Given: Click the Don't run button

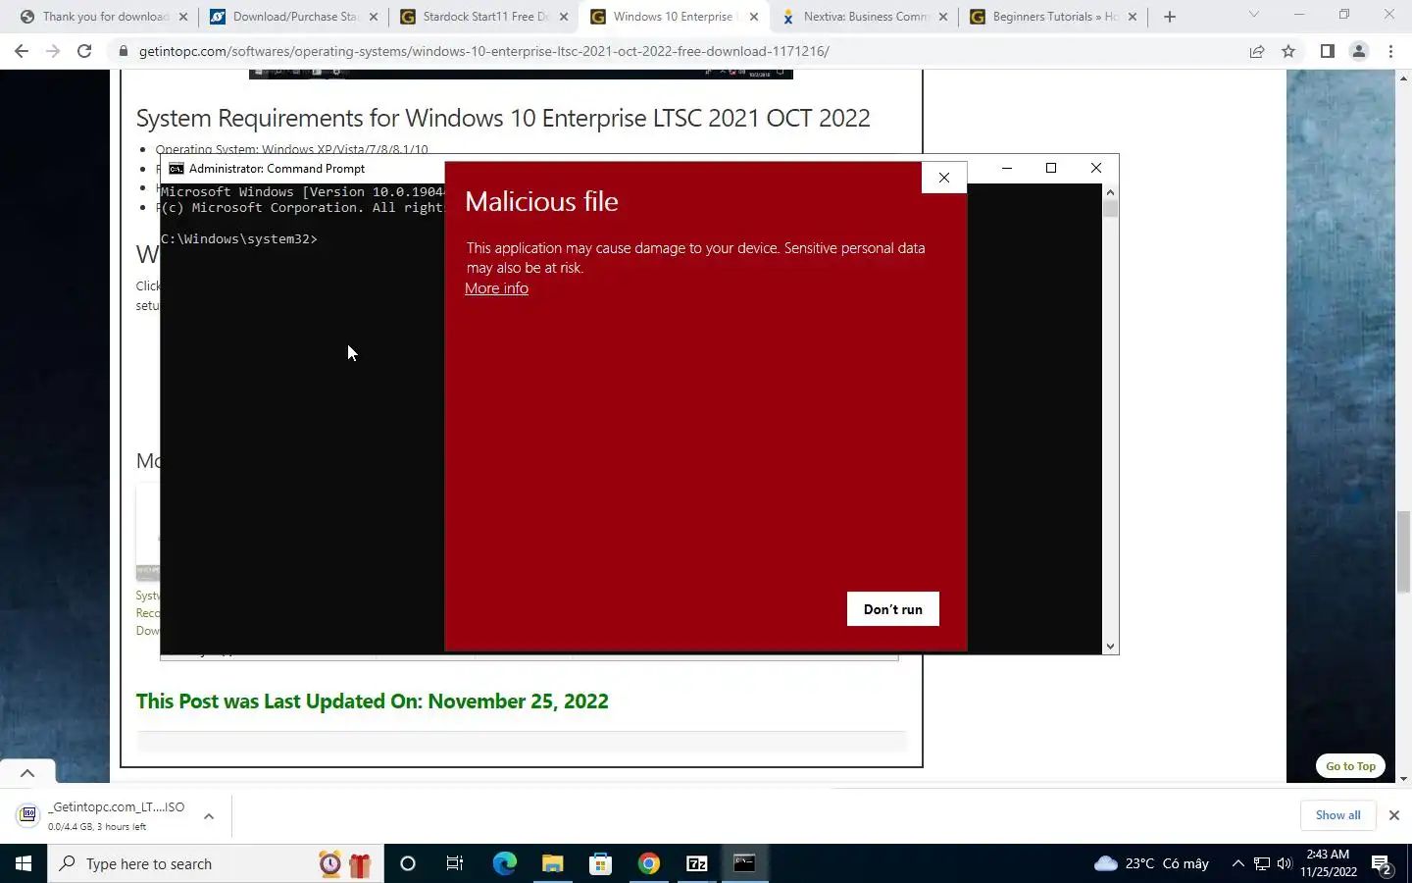Looking at the screenshot, I should click(x=892, y=609).
